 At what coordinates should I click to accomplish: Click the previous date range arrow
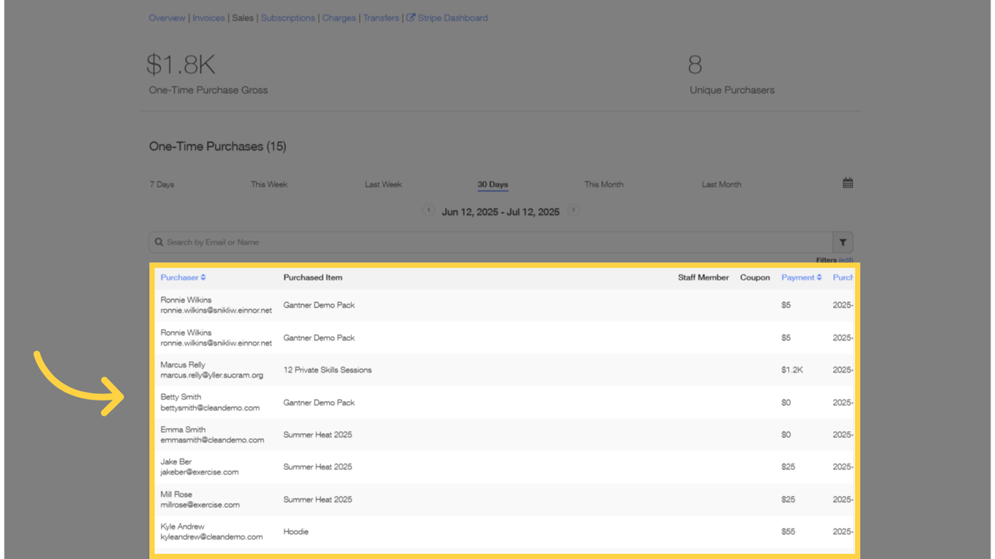(x=429, y=210)
